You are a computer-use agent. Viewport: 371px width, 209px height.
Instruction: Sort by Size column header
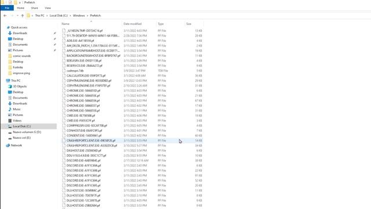[x=194, y=24]
